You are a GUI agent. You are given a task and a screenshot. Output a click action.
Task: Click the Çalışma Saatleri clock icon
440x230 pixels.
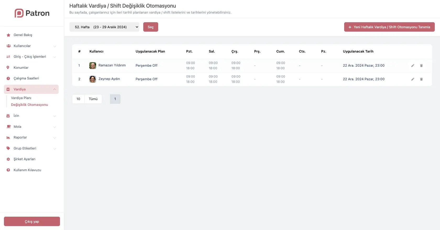[8, 78]
